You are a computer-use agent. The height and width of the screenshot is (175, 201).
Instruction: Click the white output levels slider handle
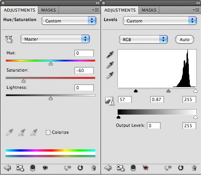(x=195, y=117)
